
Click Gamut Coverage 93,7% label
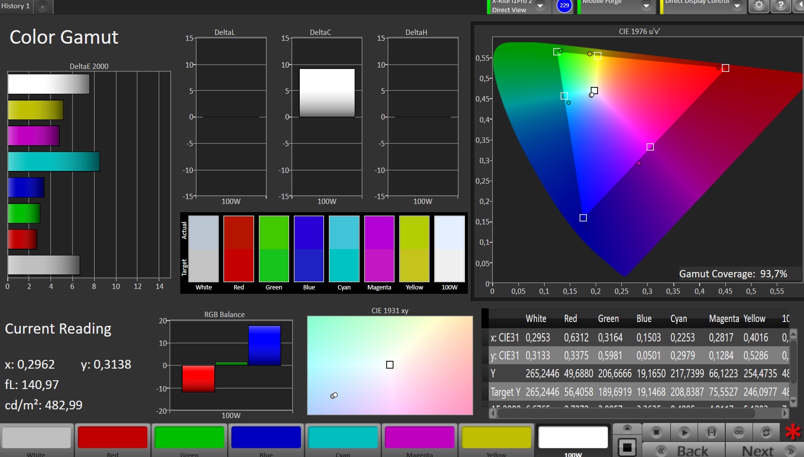[733, 274]
